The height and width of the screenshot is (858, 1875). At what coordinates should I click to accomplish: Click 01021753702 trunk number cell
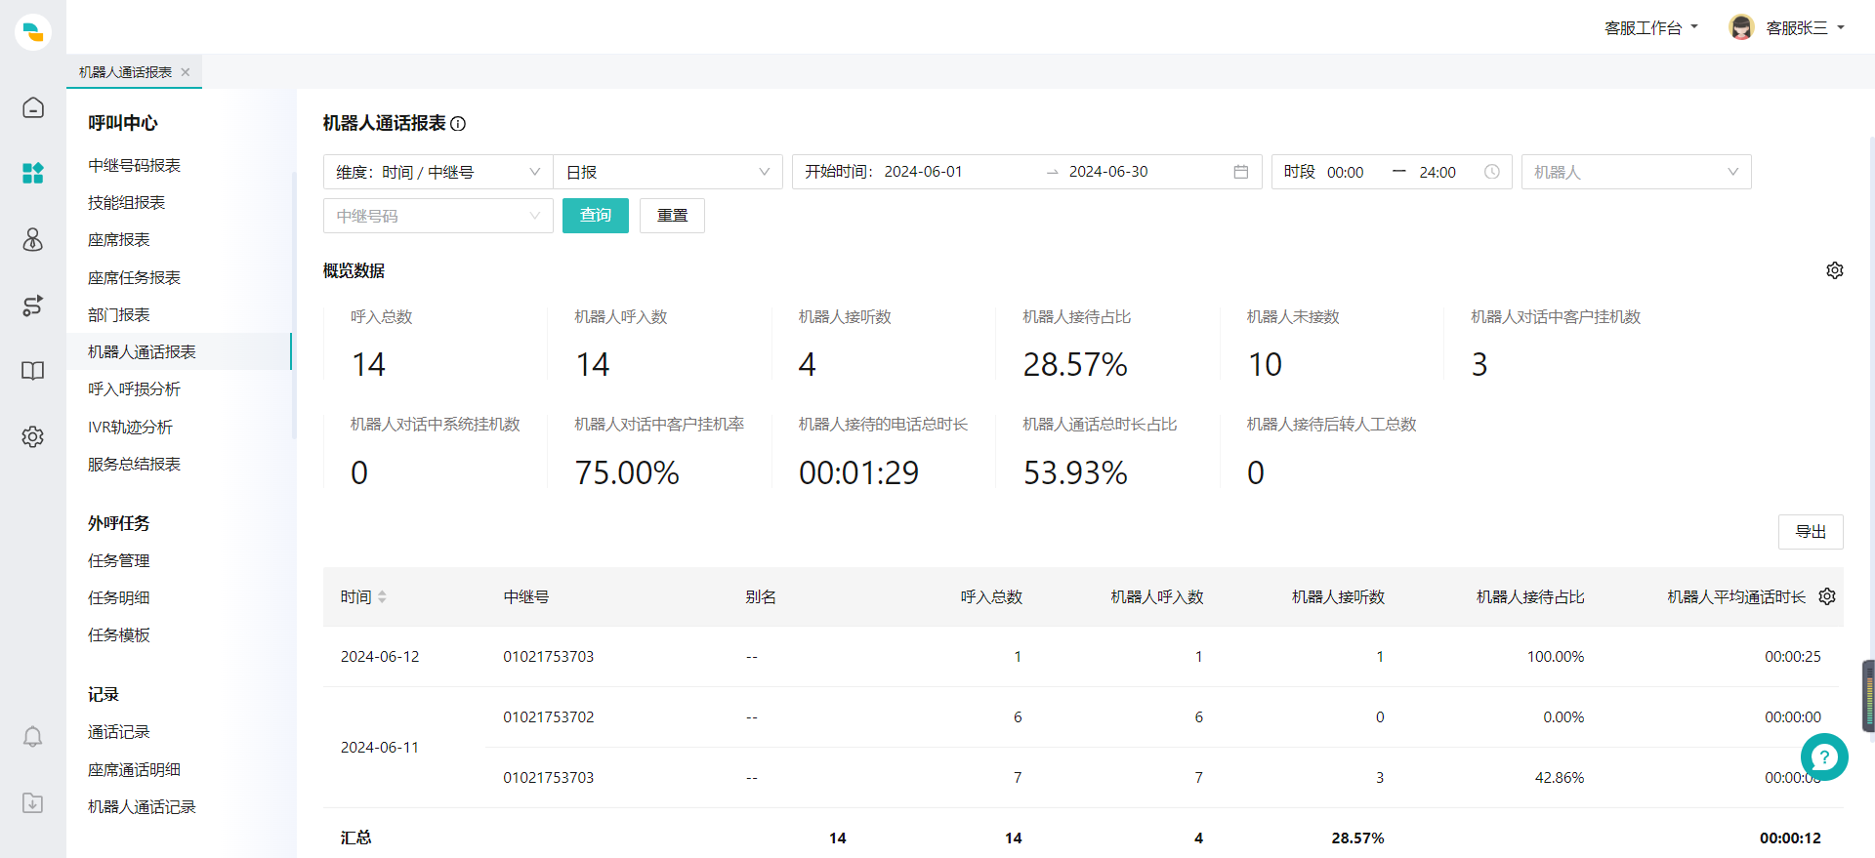coord(549,717)
